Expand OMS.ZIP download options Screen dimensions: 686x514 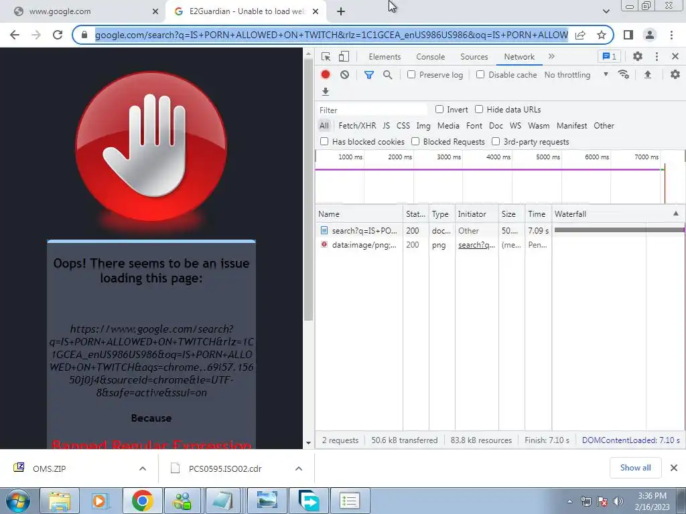[143, 468]
